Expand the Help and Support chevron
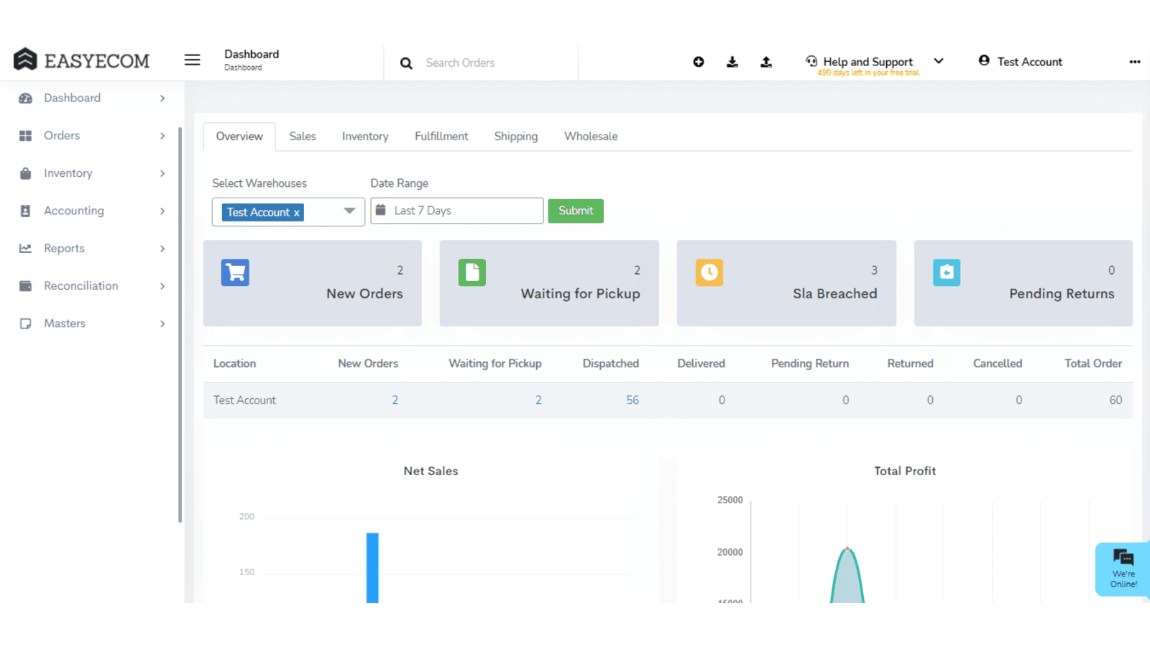The height and width of the screenshot is (647, 1150). click(x=939, y=61)
